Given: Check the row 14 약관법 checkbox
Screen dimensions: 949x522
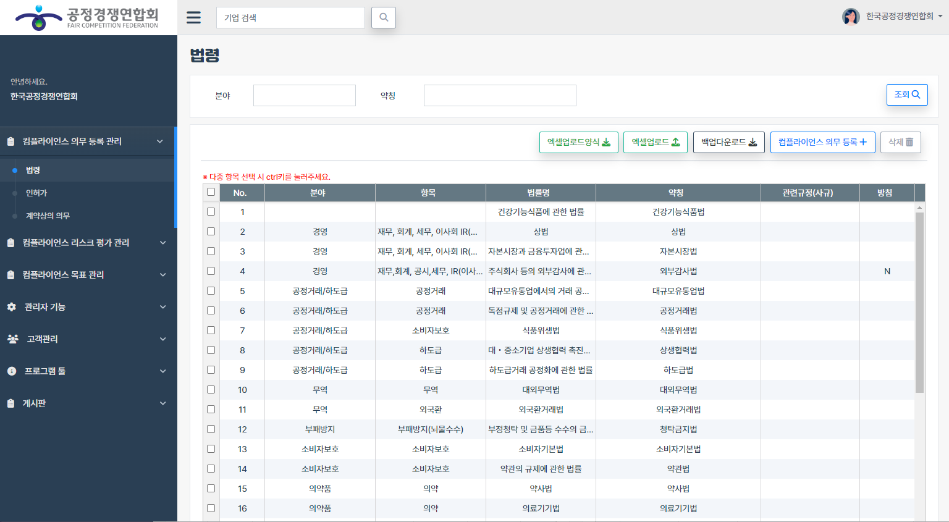Looking at the screenshot, I should click(211, 469).
